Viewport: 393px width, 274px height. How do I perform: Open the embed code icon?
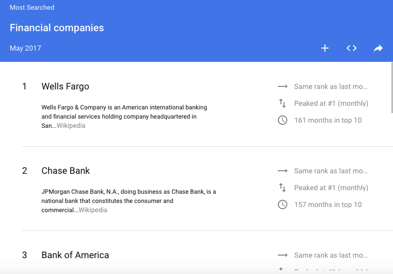pos(352,48)
